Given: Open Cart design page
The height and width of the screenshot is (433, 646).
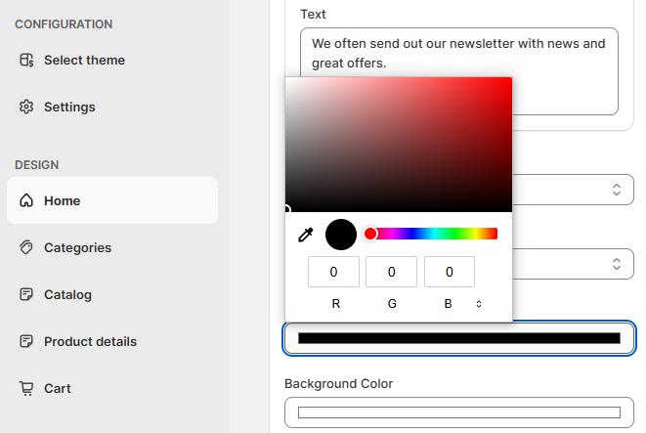Looking at the screenshot, I should coord(112,388).
